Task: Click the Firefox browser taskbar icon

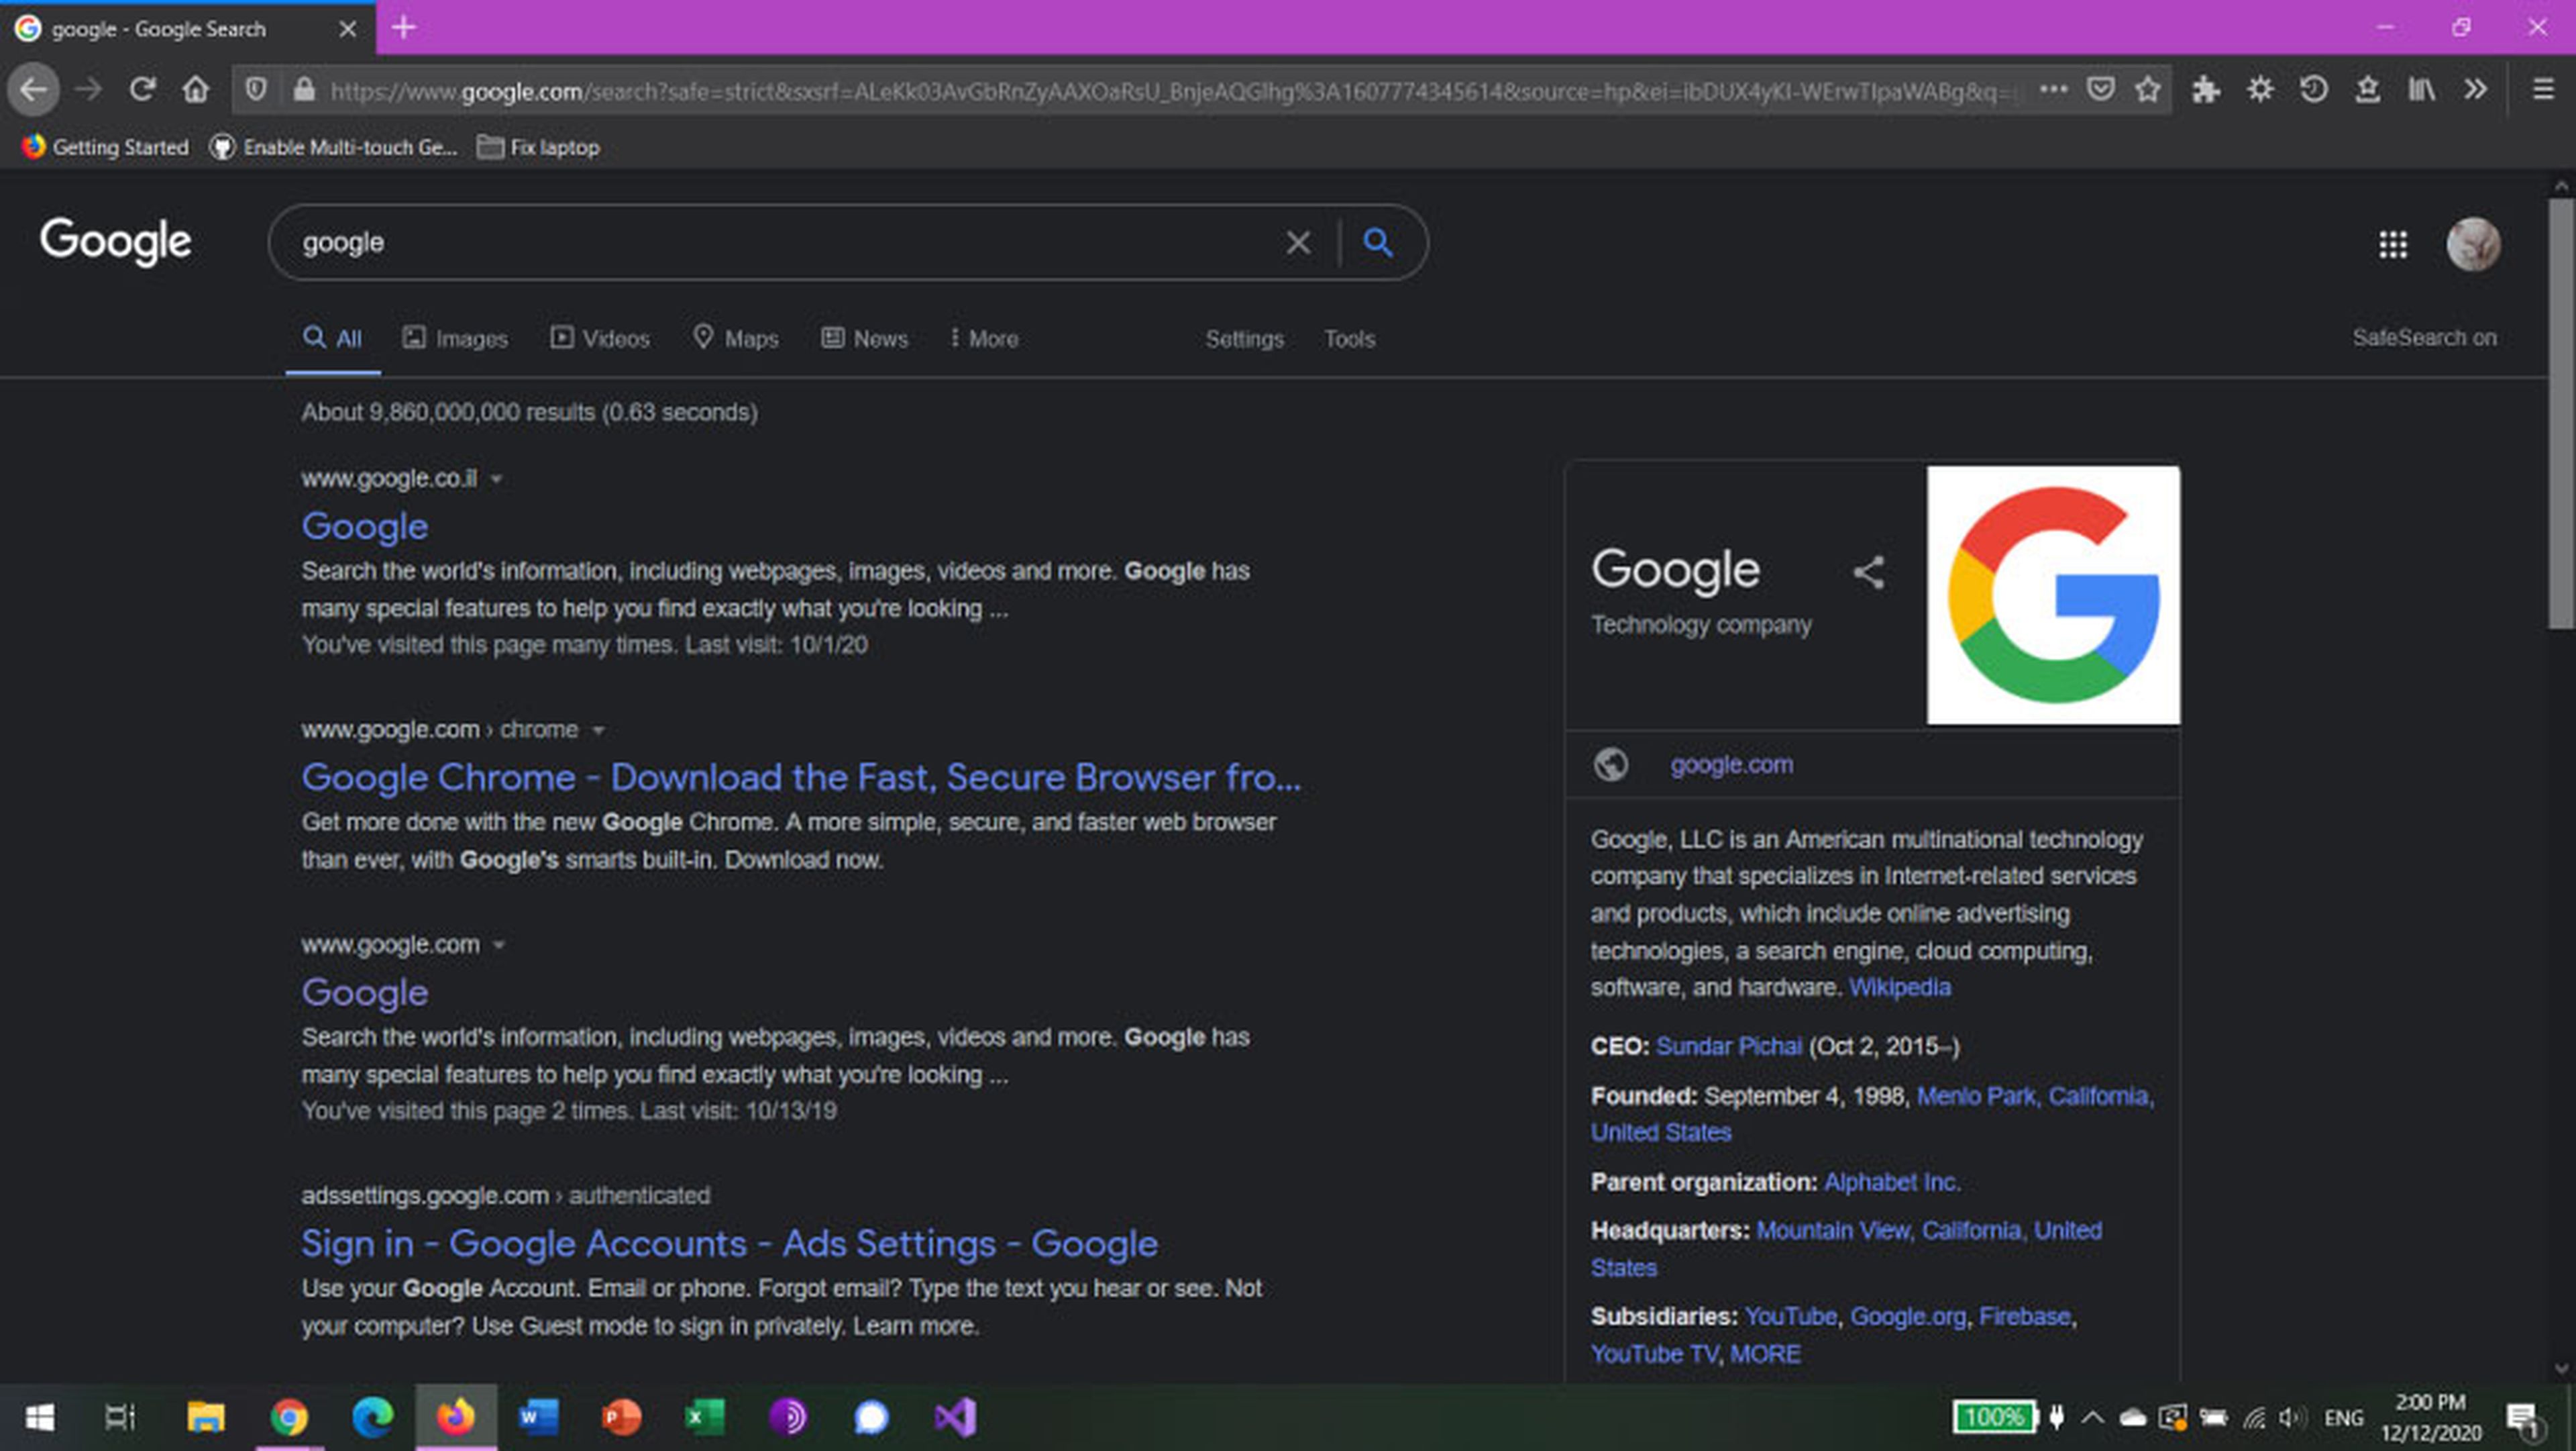Action: click(455, 1415)
